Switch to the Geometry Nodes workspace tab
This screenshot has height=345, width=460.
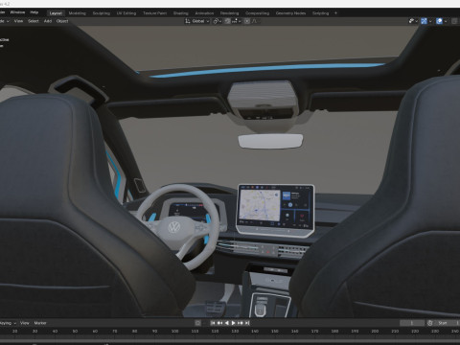pyautogui.click(x=290, y=13)
